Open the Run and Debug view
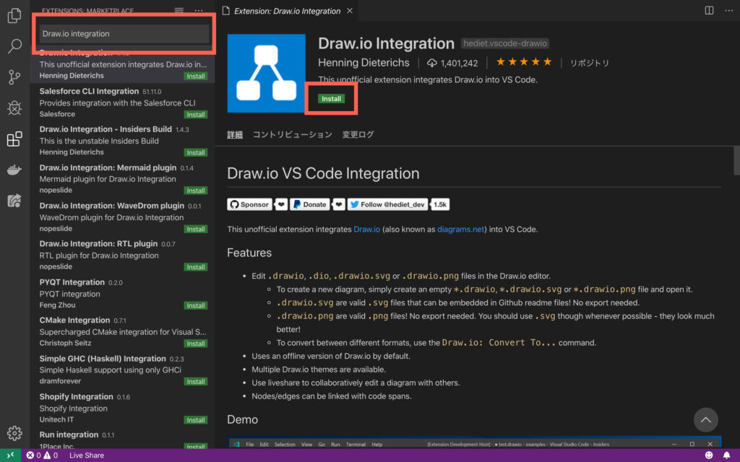This screenshot has width=740, height=462. click(15, 108)
